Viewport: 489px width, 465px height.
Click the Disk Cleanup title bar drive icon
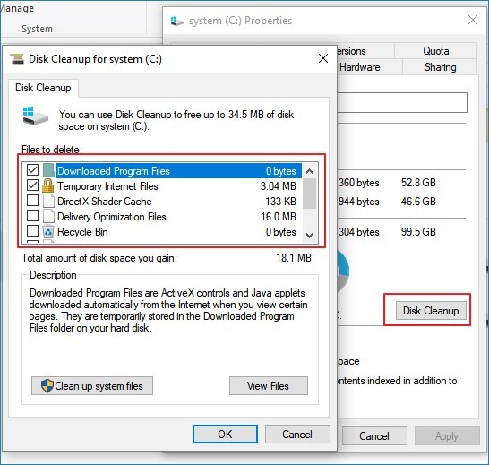point(17,59)
